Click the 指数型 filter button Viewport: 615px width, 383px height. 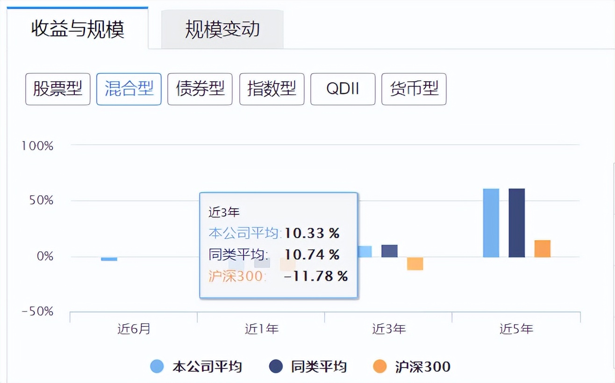[x=272, y=89]
